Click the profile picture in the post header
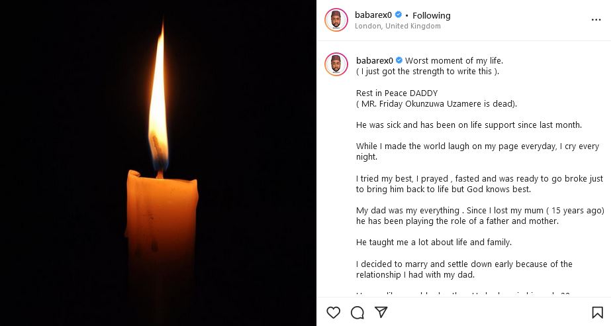Image resolution: width=611 pixels, height=326 pixels. [x=336, y=20]
